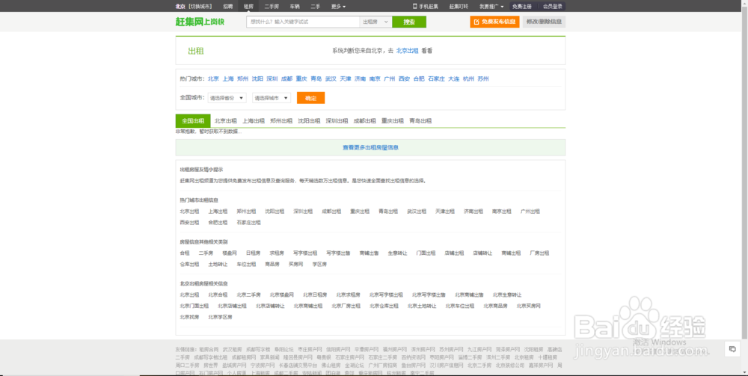The image size is (748, 376).
Task: Click 手机赶集 in the top bar
Action: coord(426,7)
